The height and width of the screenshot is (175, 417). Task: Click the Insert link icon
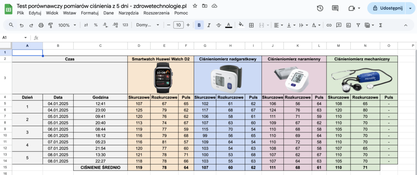pos(329,25)
